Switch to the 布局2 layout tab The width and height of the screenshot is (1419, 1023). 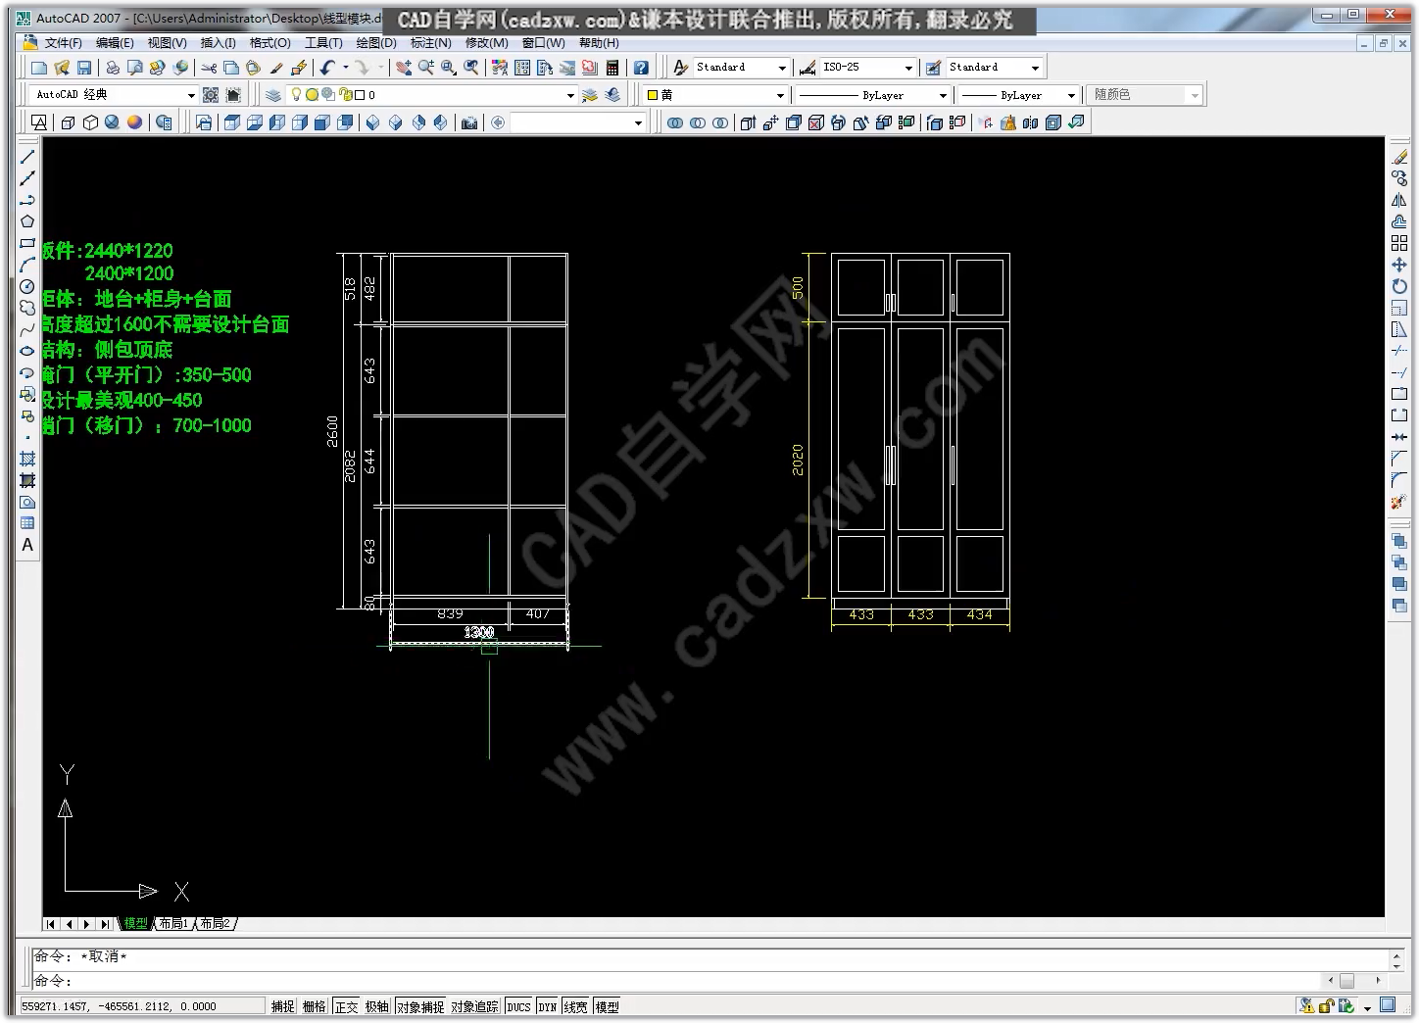pos(215,924)
